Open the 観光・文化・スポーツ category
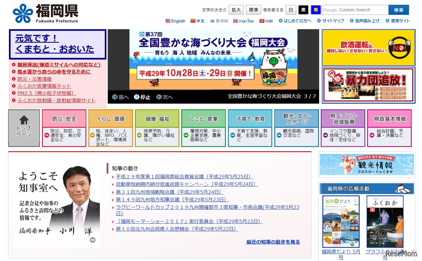 (x=296, y=128)
